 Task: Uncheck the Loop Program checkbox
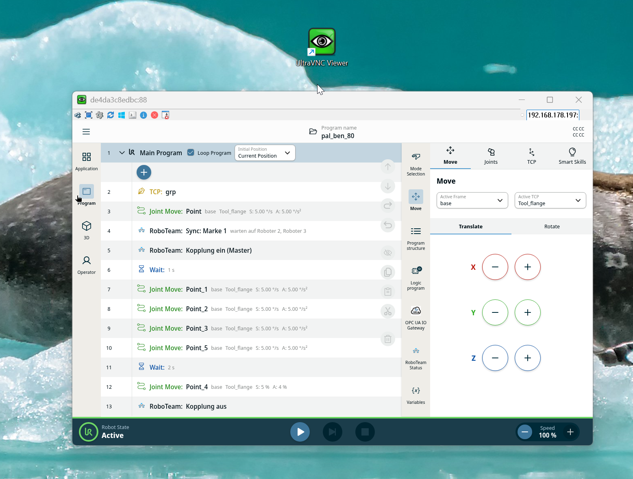[191, 152]
